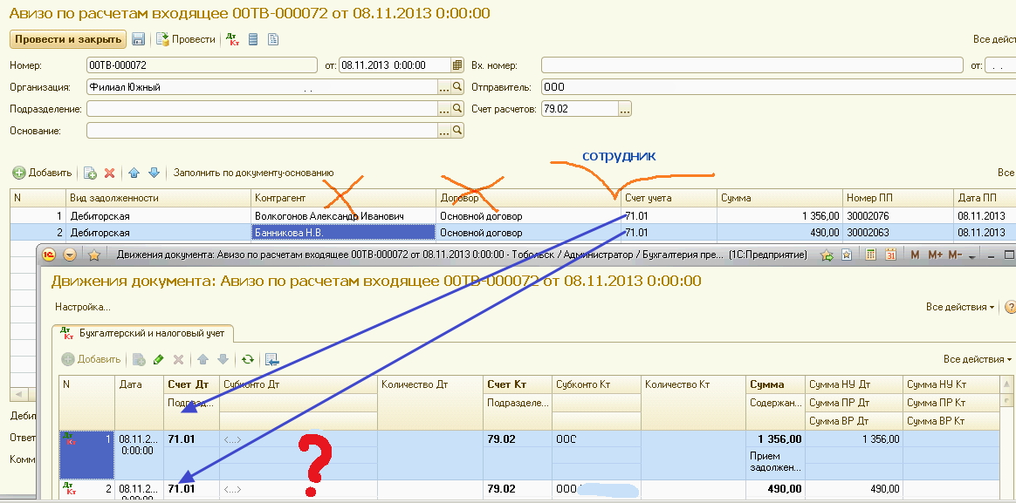
Task: Click the magnifier icon beside Организация
Action: pos(457,87)
